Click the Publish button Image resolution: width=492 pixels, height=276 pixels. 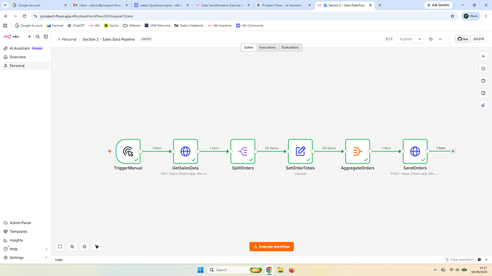pyautogui.click(x=406, y=39)
